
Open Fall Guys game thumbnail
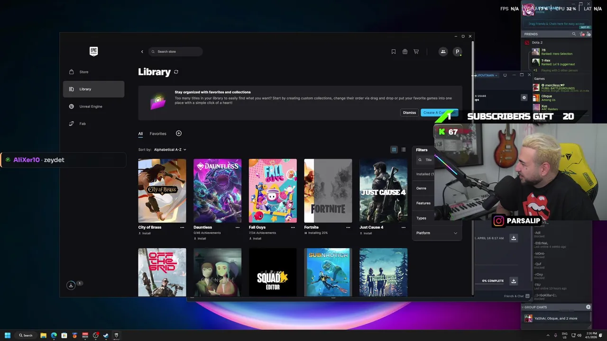pyautogui.click(x=273, y=191)
